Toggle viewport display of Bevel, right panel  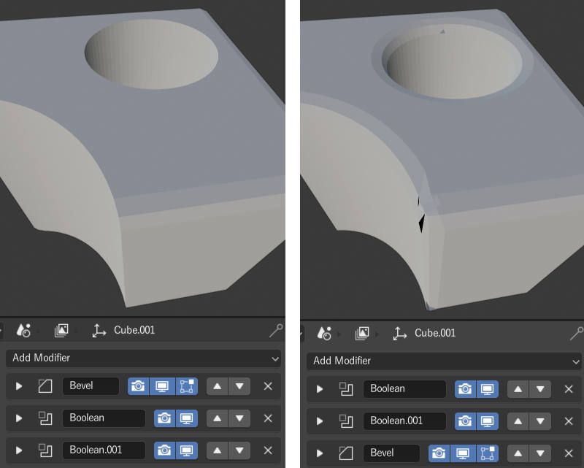pos(463,453)
